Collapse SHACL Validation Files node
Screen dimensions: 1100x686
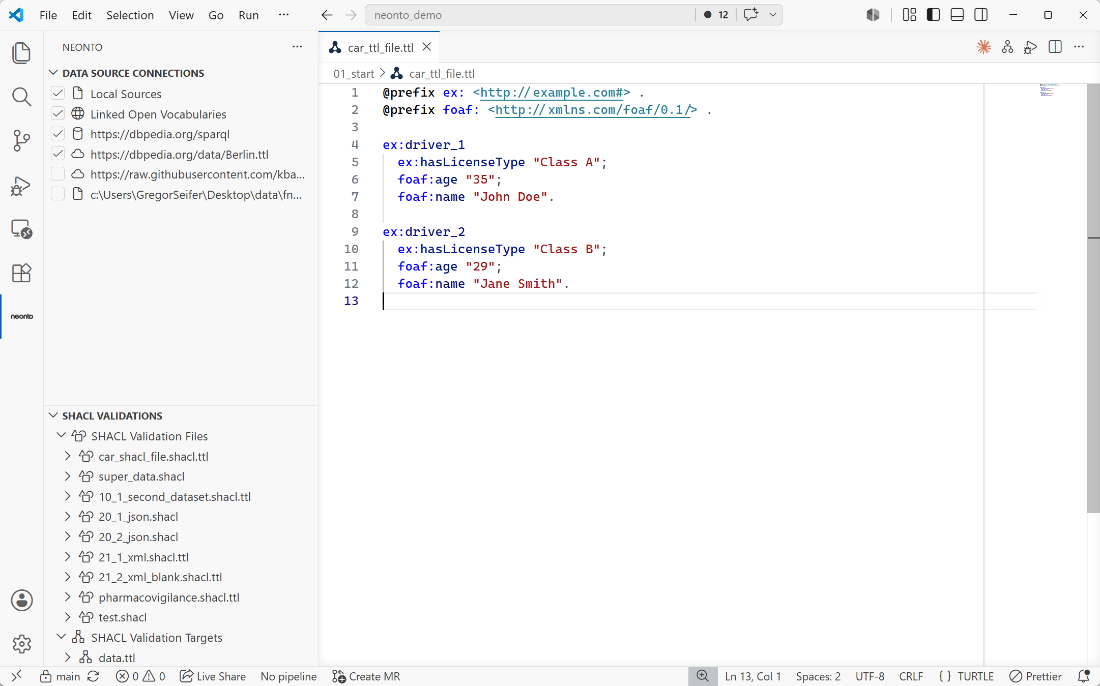coord(61,436)
